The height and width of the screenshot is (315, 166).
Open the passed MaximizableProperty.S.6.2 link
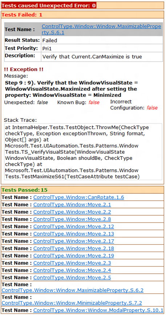[x=73, y=290]
